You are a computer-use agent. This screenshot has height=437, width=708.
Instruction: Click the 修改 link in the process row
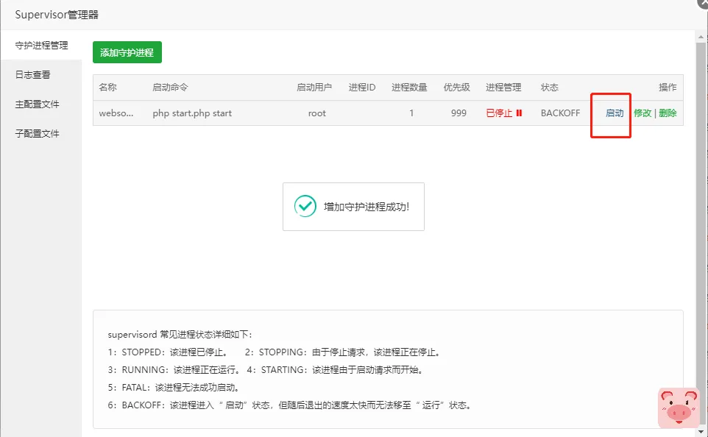[x=642, y=113]
